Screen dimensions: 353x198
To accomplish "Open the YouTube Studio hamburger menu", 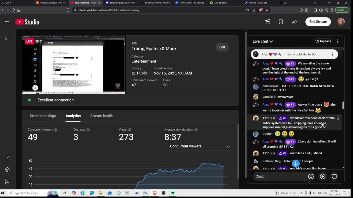I will click(x=7, y=22).
